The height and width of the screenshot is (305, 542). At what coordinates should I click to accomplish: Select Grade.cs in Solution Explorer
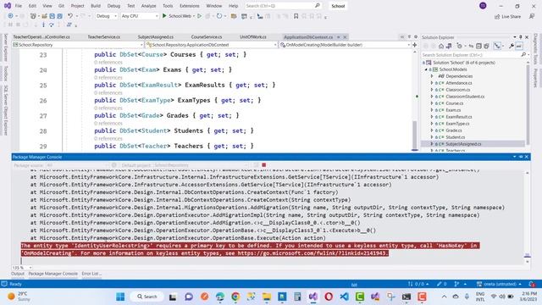[454, 130]
